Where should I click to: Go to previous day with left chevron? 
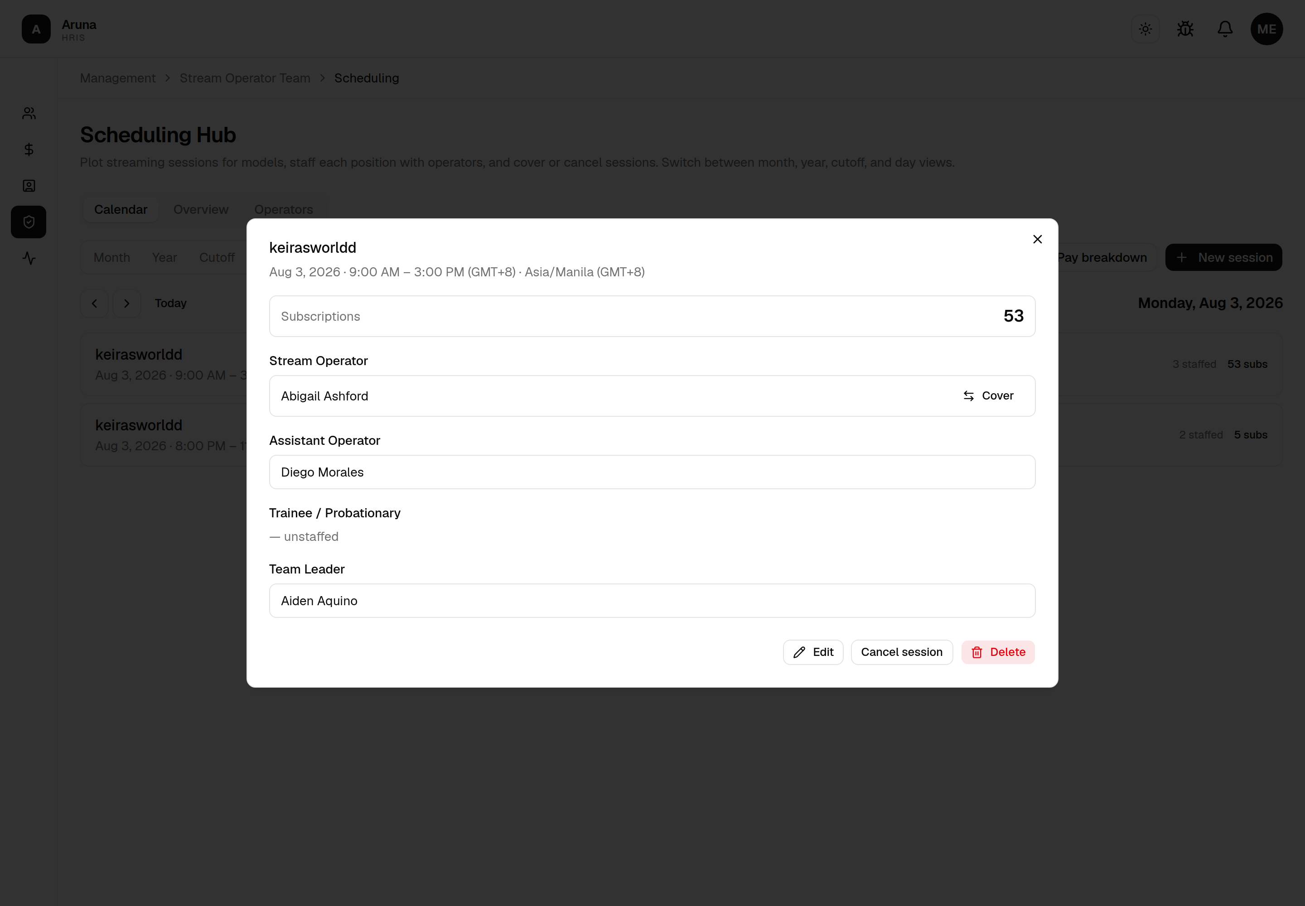point(94,304)
